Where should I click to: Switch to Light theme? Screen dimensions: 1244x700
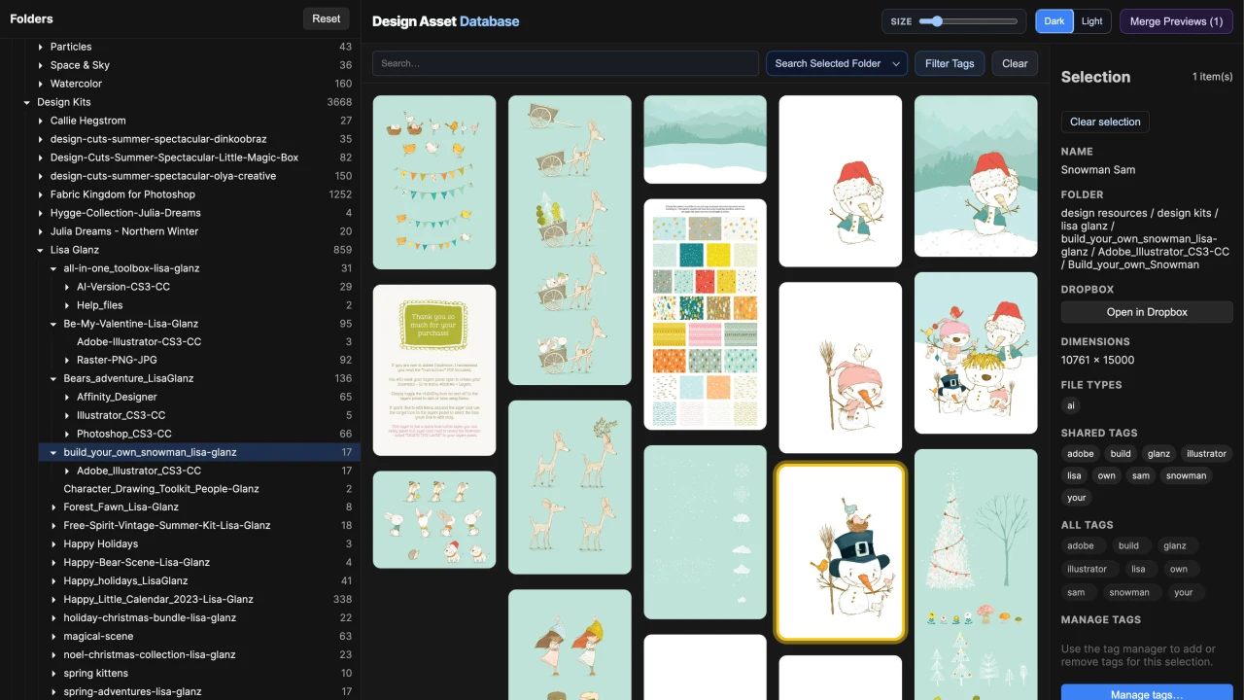(x=1092, y=21)
